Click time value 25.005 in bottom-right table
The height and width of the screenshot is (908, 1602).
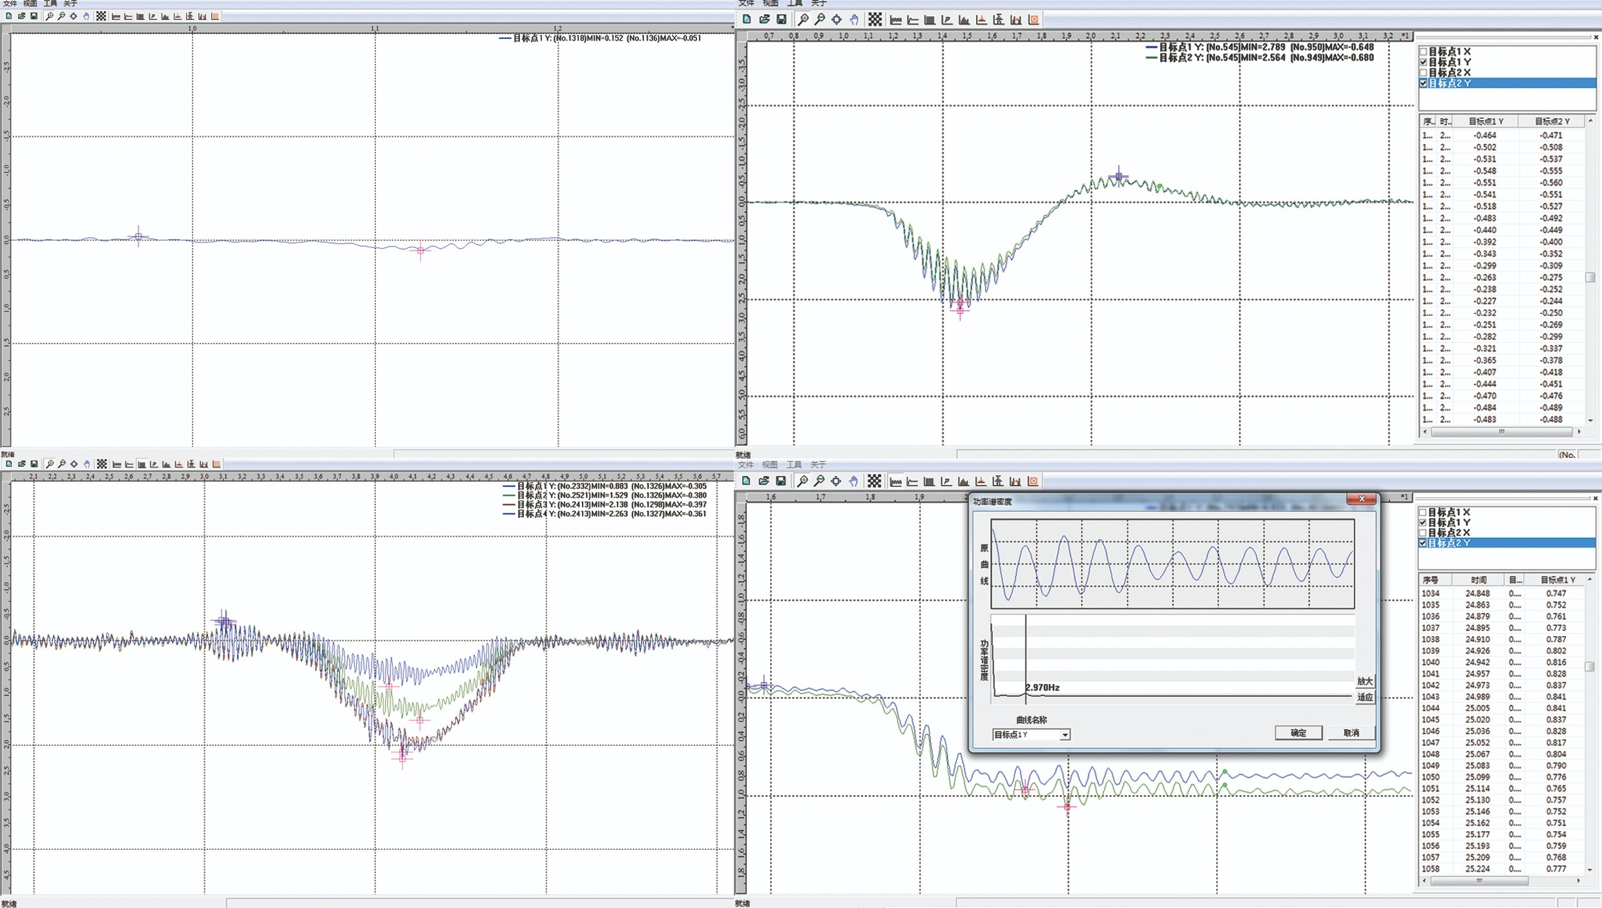1477,708
